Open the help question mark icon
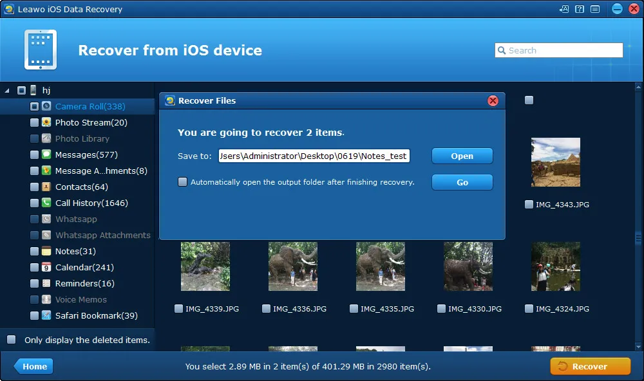This screenshot has width=644, height=381. (x=580, y=9)
